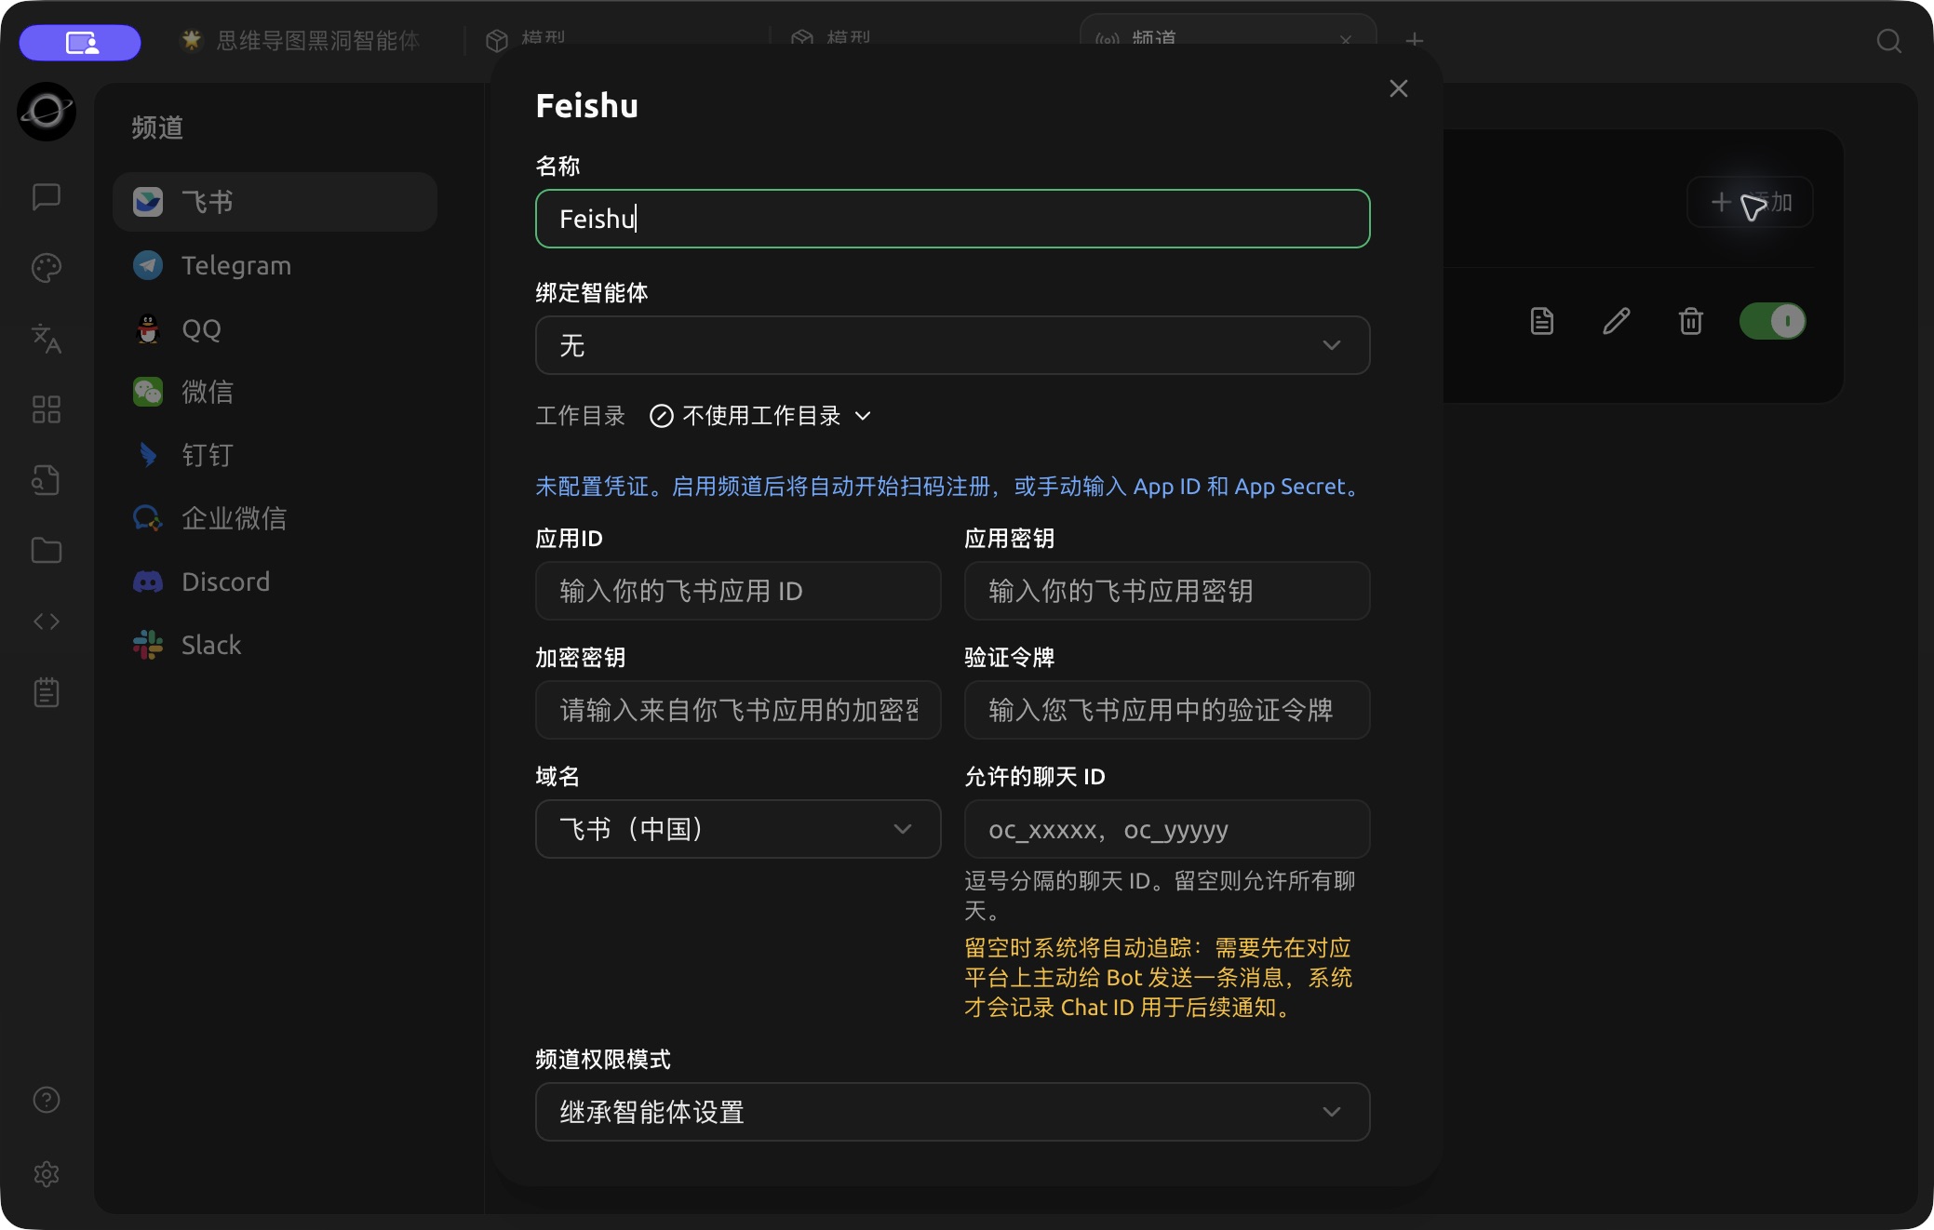Click the planet avatar logo
Screen dimensions: 1934x1230
tap(47, 112)
